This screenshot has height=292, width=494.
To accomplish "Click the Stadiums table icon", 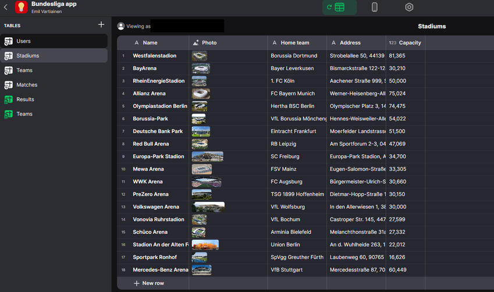I will (9, 56).
